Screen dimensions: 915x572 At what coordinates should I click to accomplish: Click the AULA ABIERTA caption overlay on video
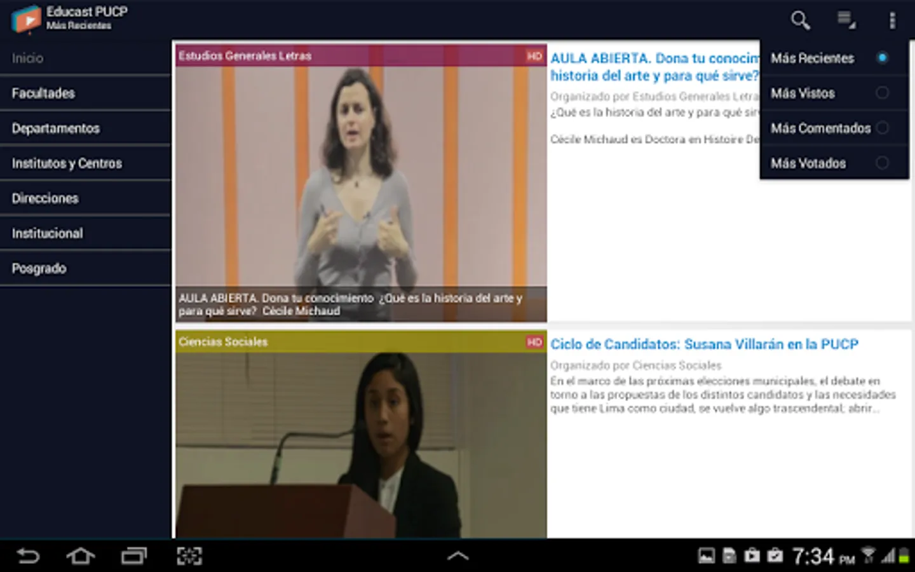(x=361, y=304)
